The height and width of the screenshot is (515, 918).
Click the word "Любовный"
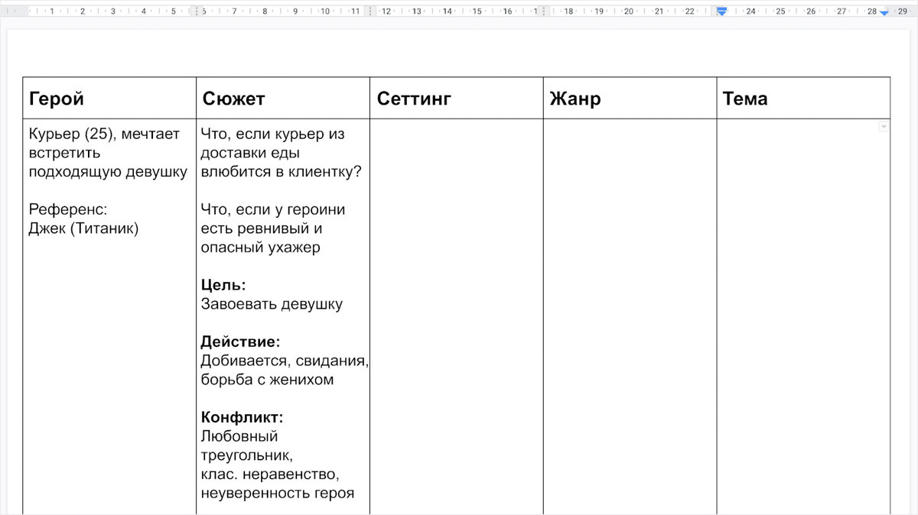pos(239,437)
